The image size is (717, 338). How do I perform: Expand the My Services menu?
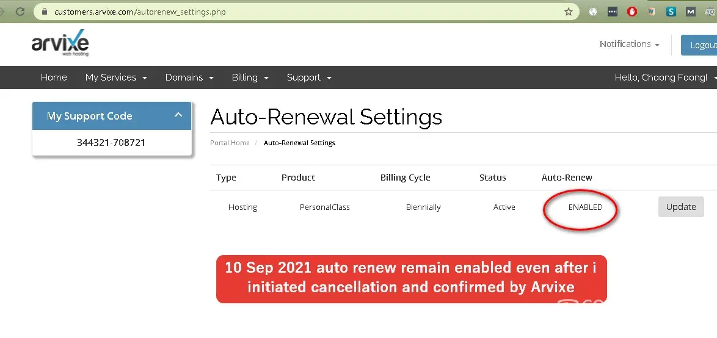[116, 77]
